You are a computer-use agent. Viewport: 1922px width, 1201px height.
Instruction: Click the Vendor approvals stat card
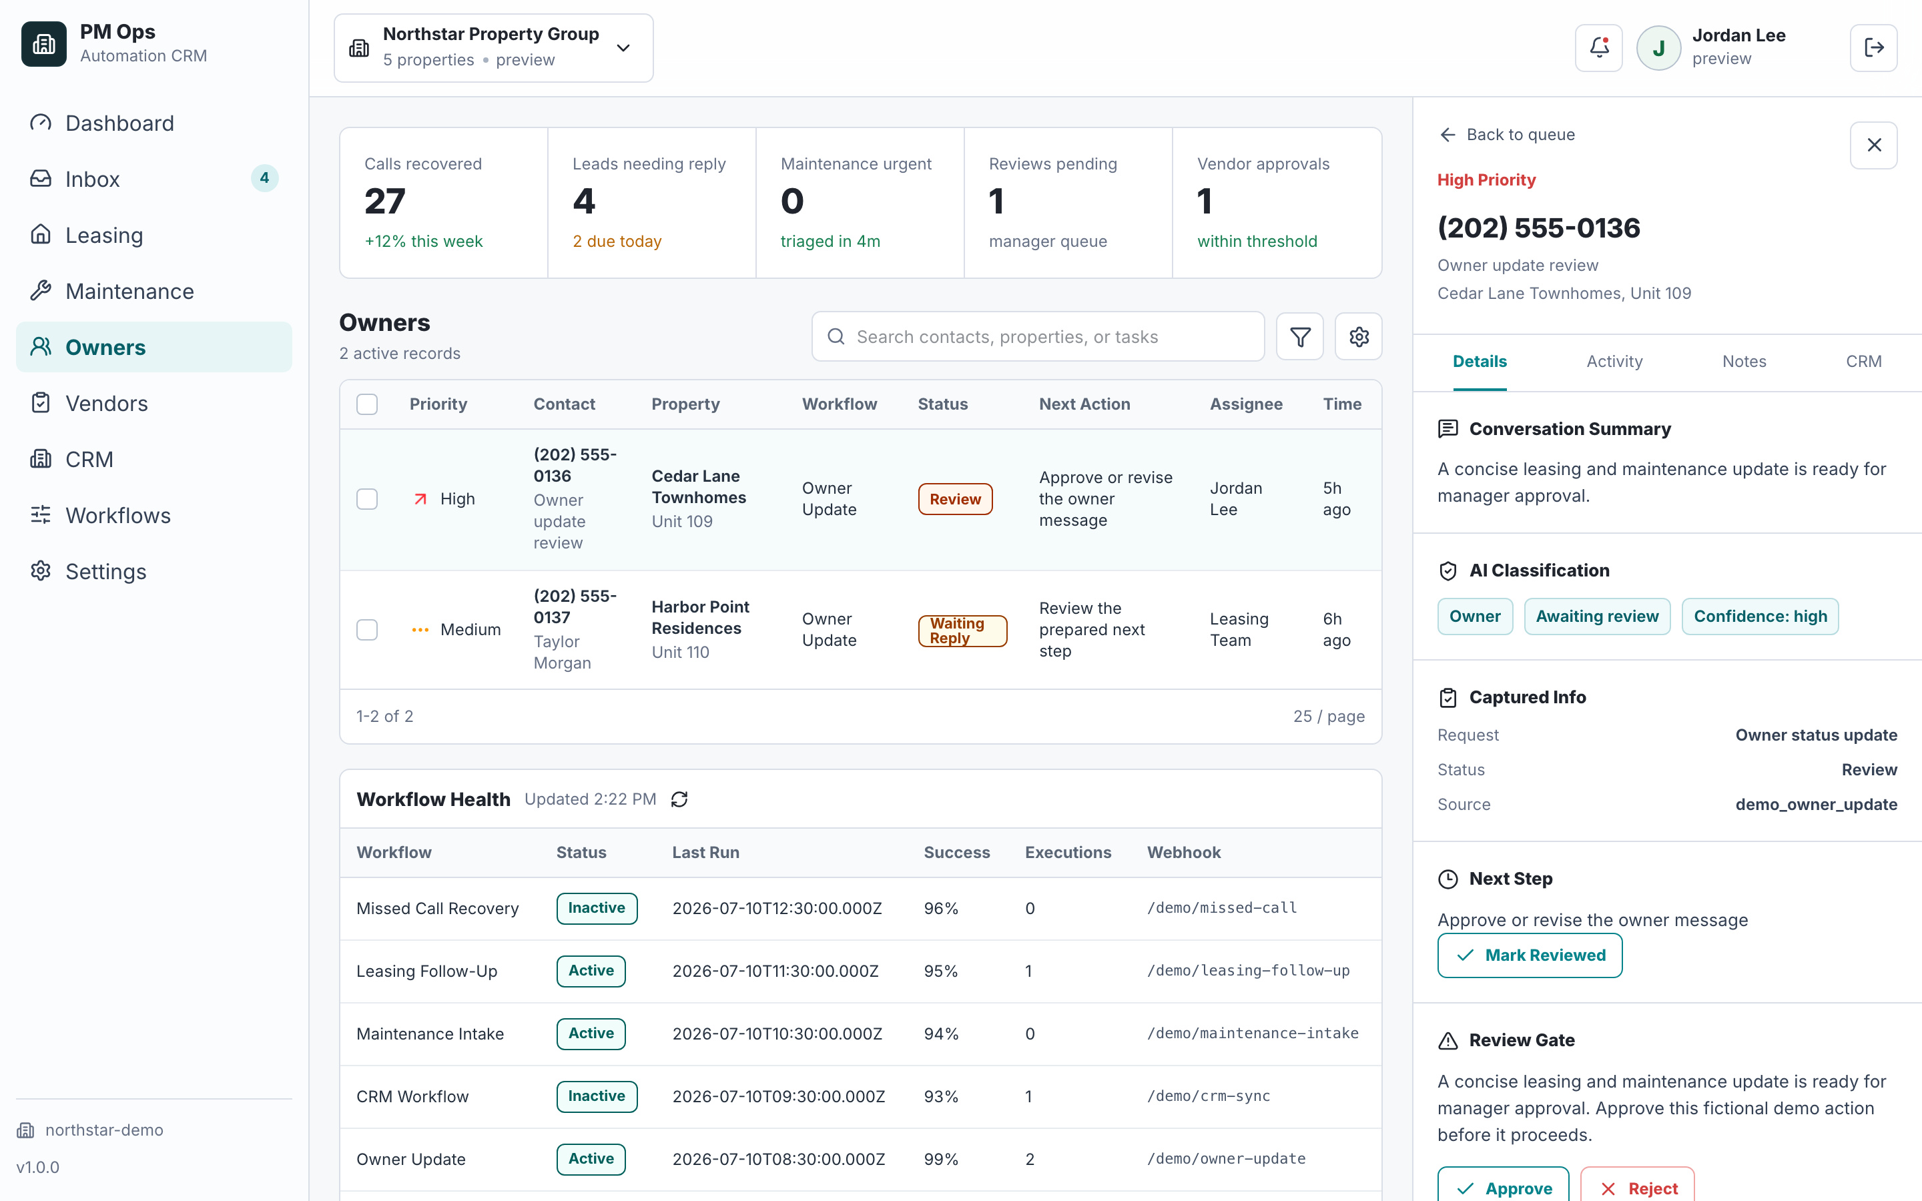[x=1276, y=203]
